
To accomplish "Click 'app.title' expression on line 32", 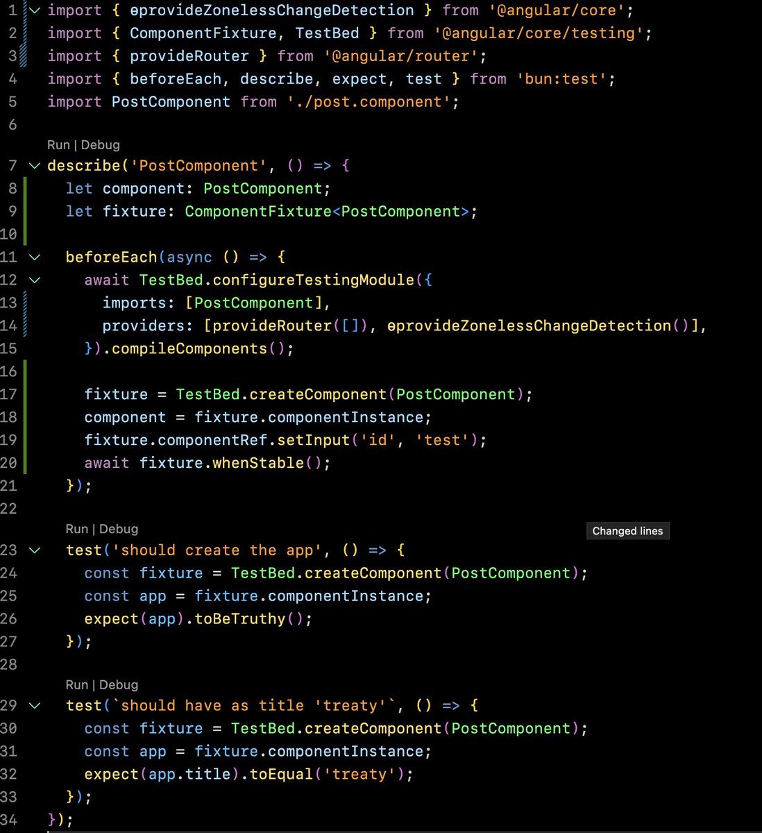I will [x=189, y=775].
